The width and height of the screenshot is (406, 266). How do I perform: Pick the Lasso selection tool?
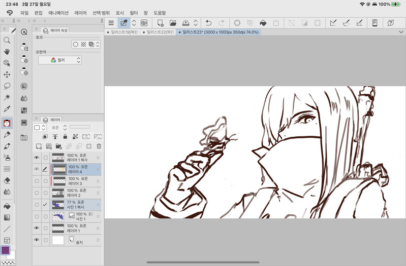[7, 86]
